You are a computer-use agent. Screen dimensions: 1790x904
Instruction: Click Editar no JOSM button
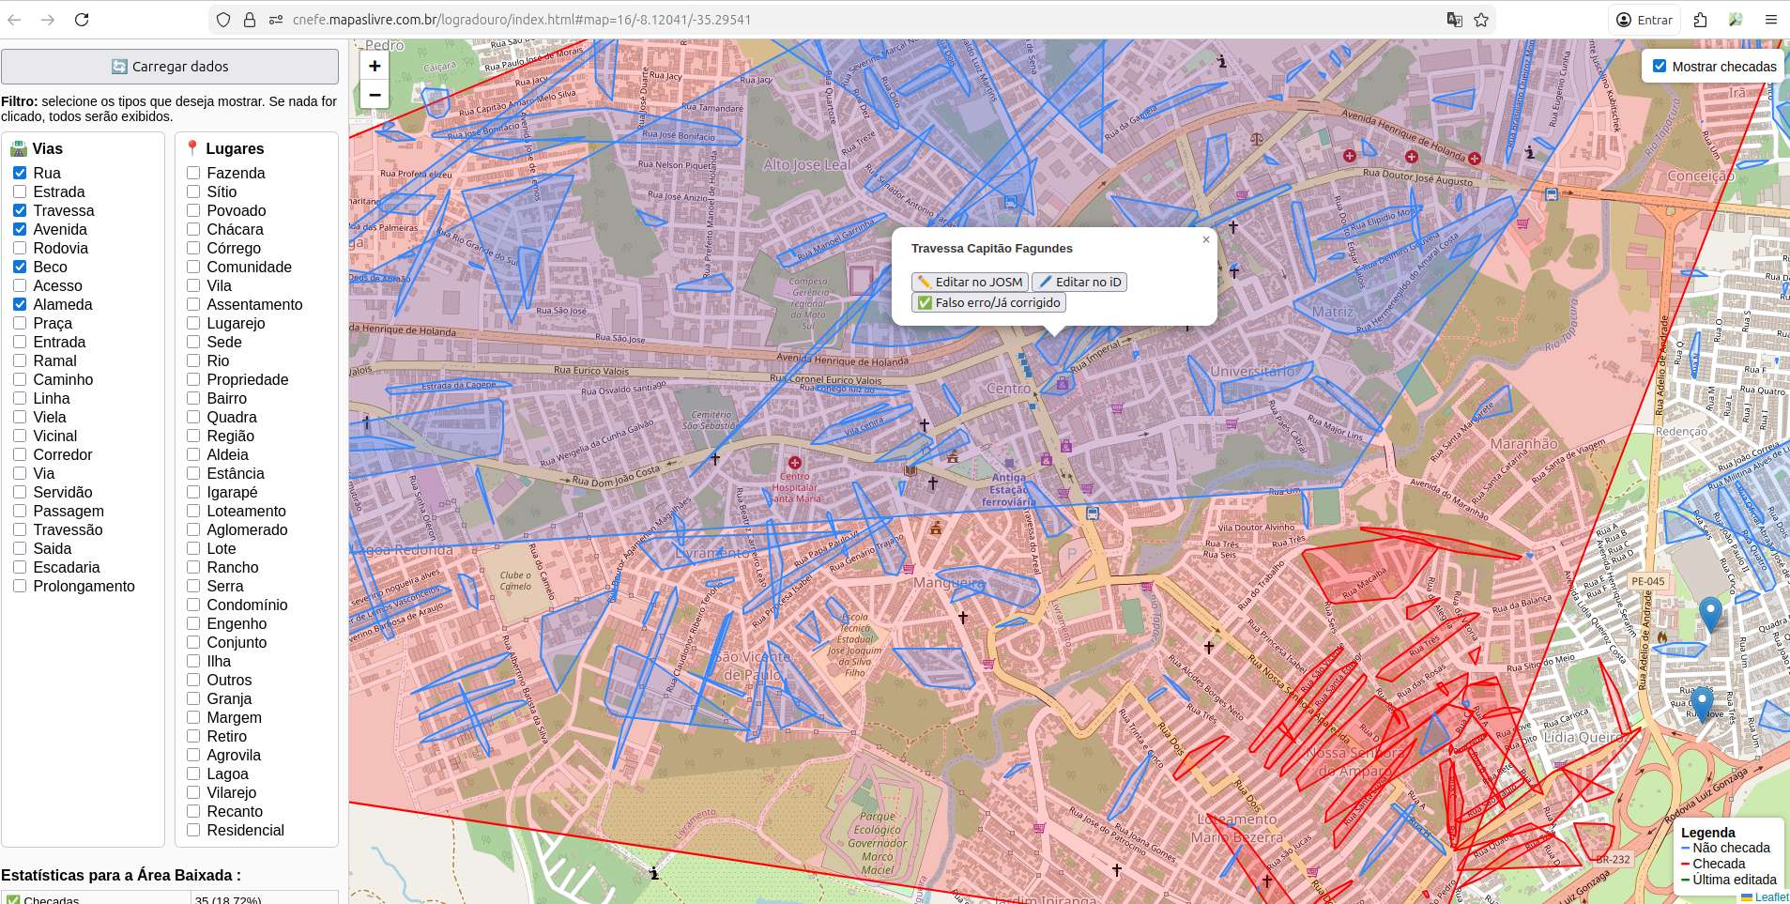[970, 282]
